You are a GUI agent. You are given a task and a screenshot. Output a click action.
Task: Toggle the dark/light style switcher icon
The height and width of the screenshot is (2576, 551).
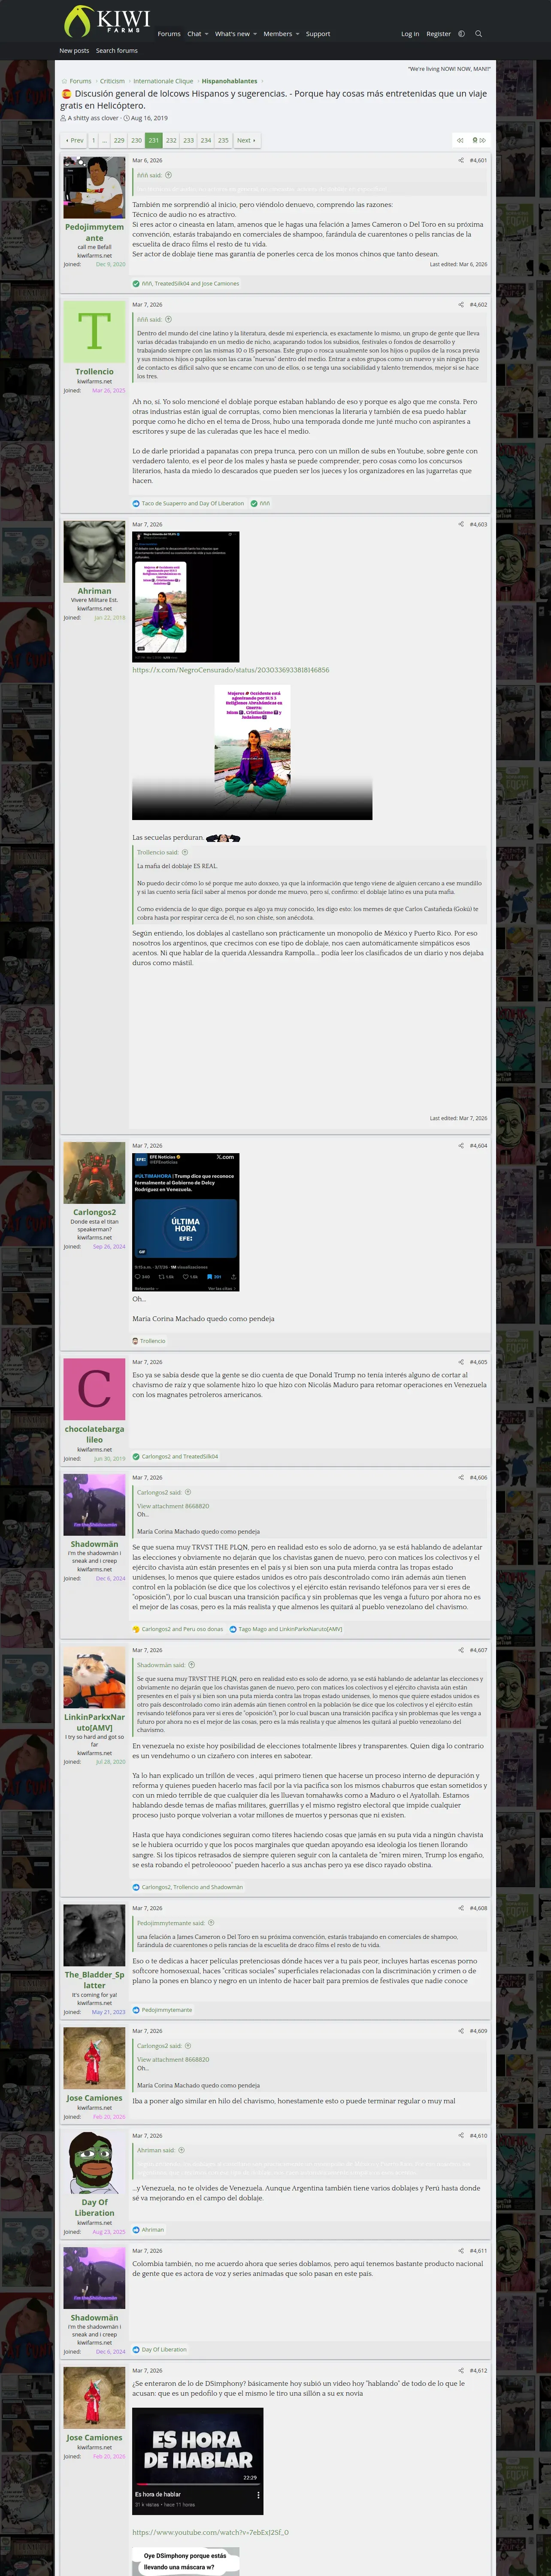[461, 34]
